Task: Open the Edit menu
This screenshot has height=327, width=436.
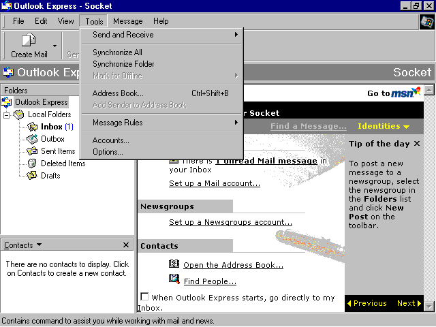Action: pyautogui.click(x=41, y=21)
